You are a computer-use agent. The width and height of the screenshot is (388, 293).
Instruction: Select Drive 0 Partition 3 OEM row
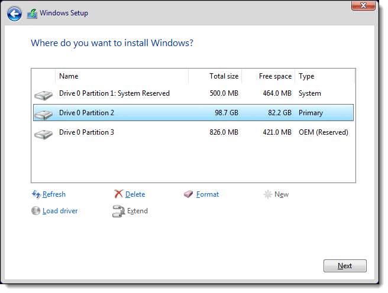tap(193, 132)
